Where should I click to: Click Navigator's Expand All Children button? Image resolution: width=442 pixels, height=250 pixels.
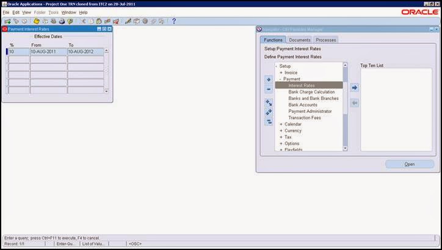[x=269, y=103]
